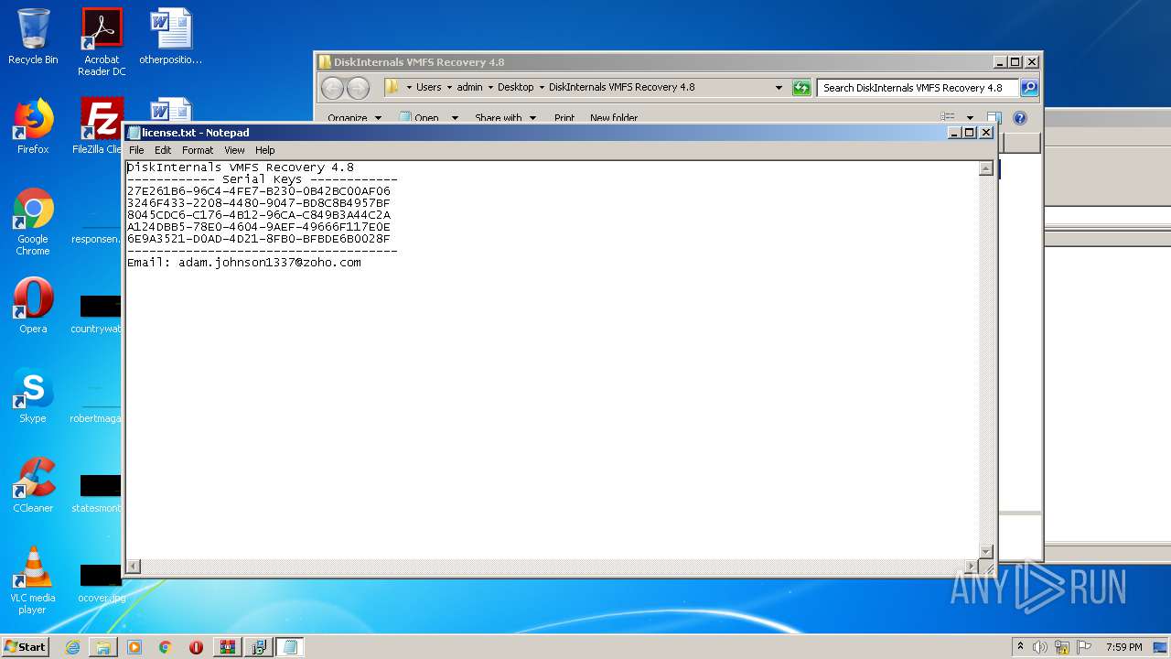Viewport: 1171px width, 659px height.
Task: Open Internet Explorer from the taskbar
Action: (72, 647)
